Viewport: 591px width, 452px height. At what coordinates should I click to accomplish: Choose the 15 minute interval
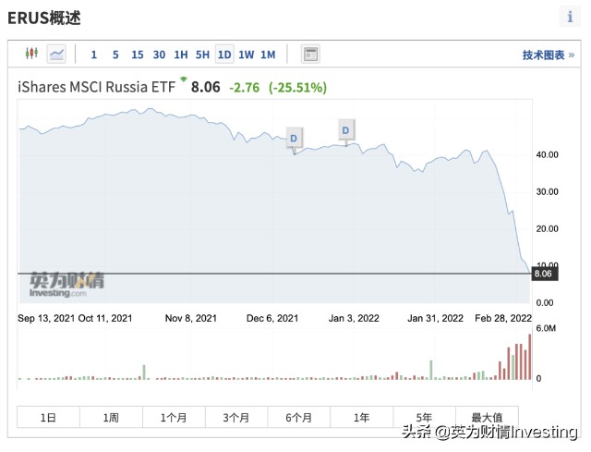click(138, 55)
